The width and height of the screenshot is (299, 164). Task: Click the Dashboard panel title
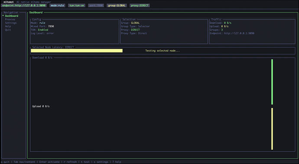36,13
